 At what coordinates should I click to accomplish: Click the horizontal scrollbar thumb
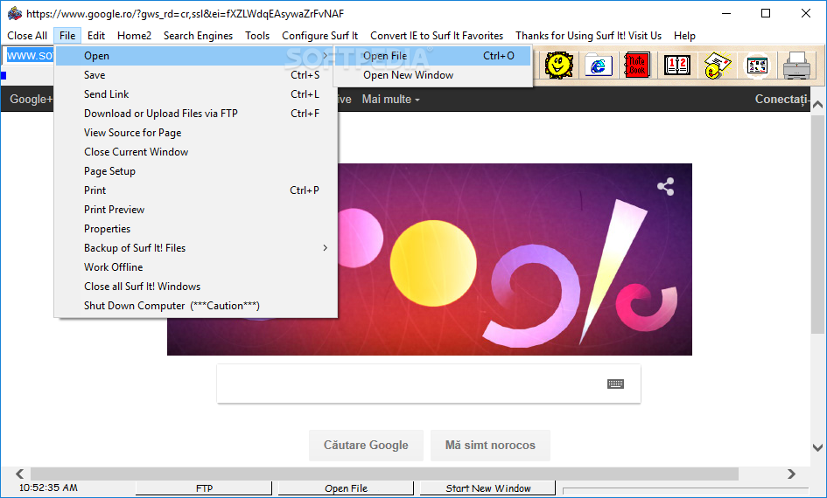click(384, 474)
